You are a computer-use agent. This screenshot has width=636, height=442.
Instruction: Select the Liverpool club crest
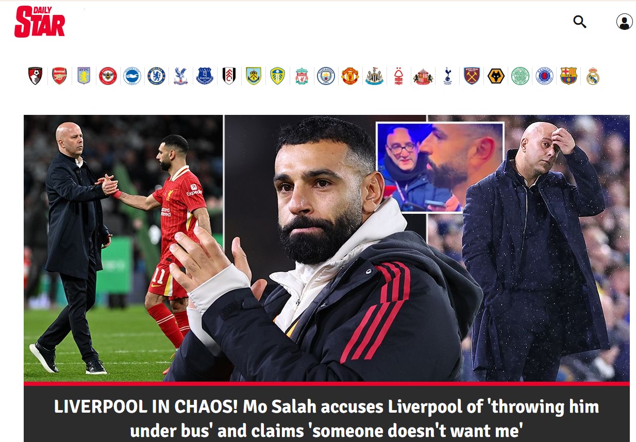tap(302, 76)
